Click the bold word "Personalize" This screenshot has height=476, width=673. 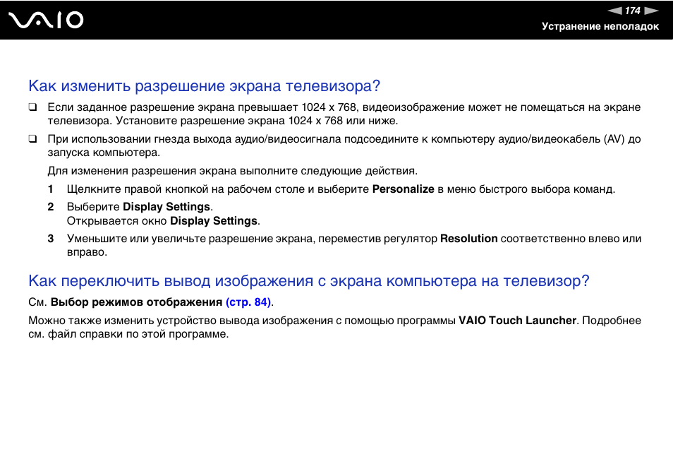click(403, 189)
